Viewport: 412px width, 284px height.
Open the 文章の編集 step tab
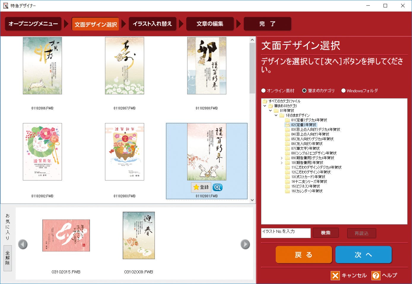click(x=210, y=24)
